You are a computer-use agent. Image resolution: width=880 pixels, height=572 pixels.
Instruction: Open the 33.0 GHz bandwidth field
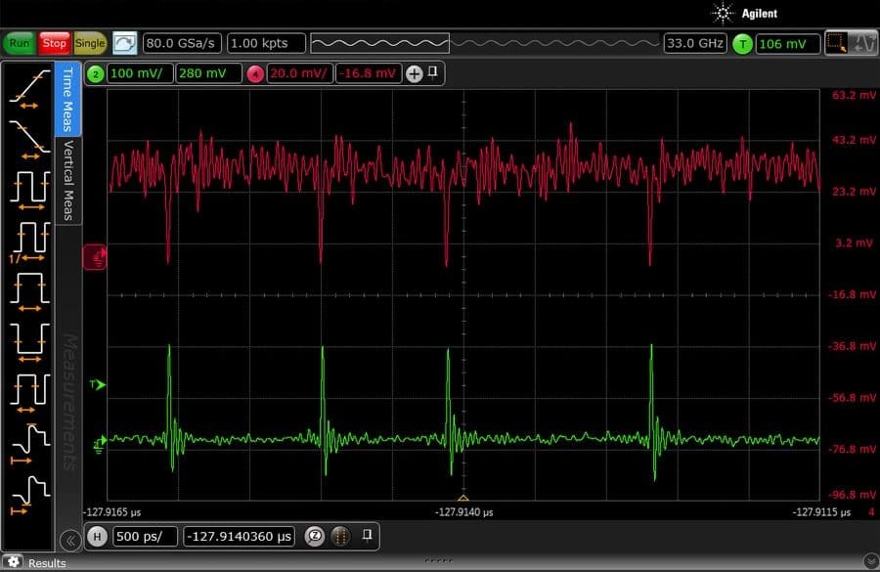pyautogui.click(x=695, y=43)
